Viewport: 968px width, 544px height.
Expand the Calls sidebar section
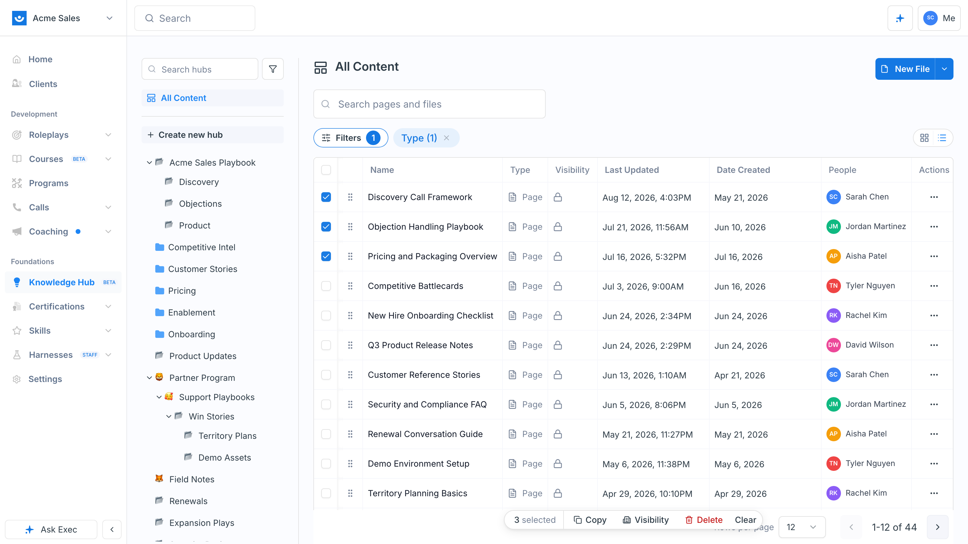click(x=108, y=207)
